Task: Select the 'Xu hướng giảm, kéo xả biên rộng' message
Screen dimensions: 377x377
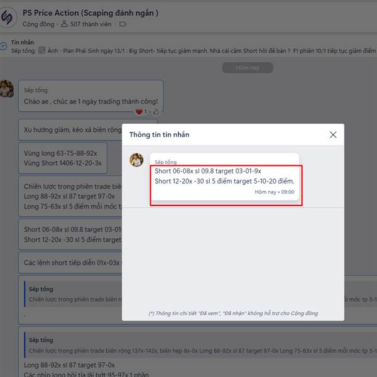Action: (70, 130)
